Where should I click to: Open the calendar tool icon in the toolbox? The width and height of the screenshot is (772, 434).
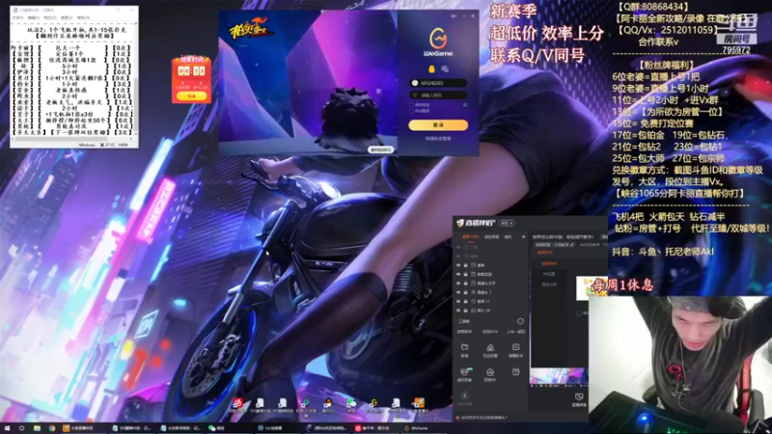(515, 372)
